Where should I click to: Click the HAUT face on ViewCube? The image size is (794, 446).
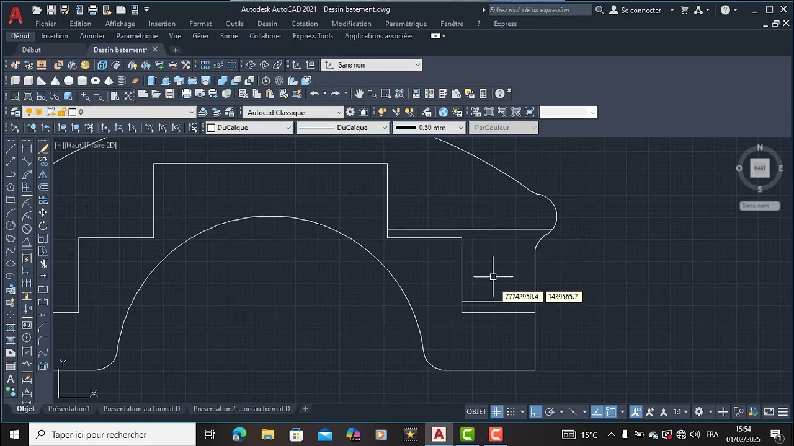pos(760,168)
